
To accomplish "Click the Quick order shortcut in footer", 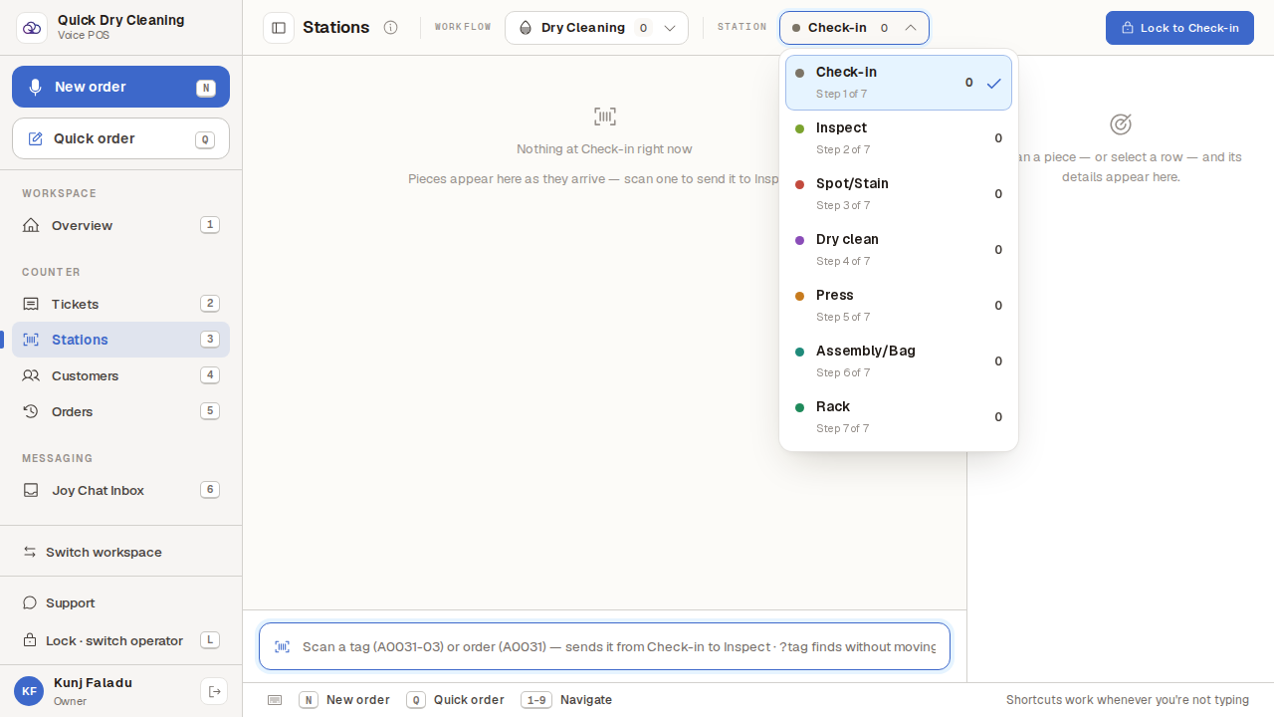I will click(455, 700).
